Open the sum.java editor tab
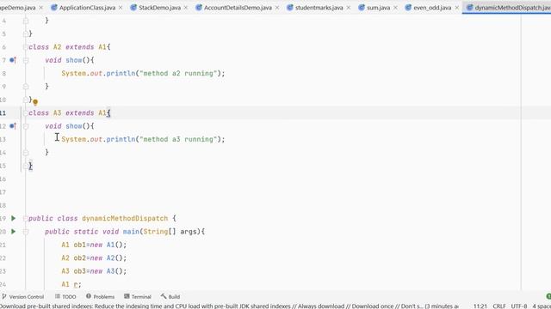551x309 pixels. (x=378, y=8)
